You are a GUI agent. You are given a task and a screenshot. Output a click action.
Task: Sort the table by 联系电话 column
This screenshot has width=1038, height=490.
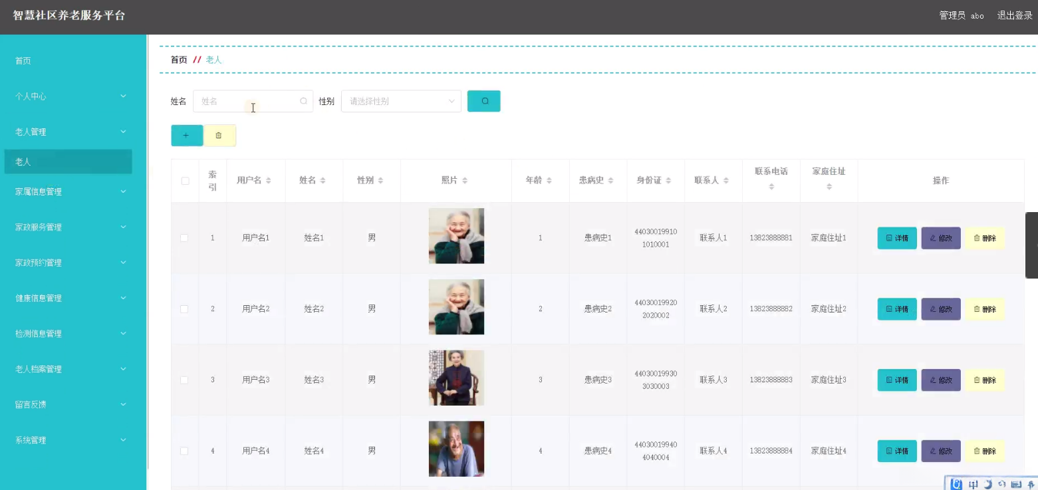pos(771,187)
